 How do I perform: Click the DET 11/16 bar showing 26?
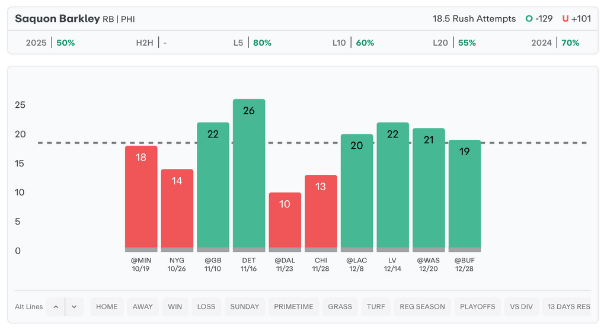[249, 175]
